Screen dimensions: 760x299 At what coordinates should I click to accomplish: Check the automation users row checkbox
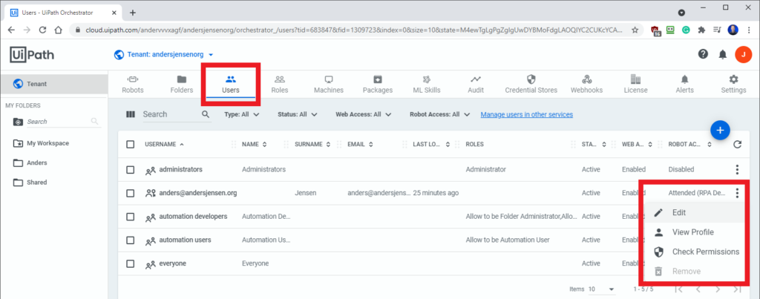pyautogui.click(x=131, y=240)
